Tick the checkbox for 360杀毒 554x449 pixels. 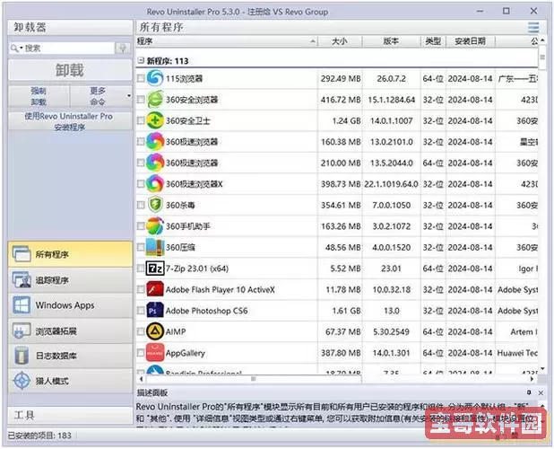point(141,205)
